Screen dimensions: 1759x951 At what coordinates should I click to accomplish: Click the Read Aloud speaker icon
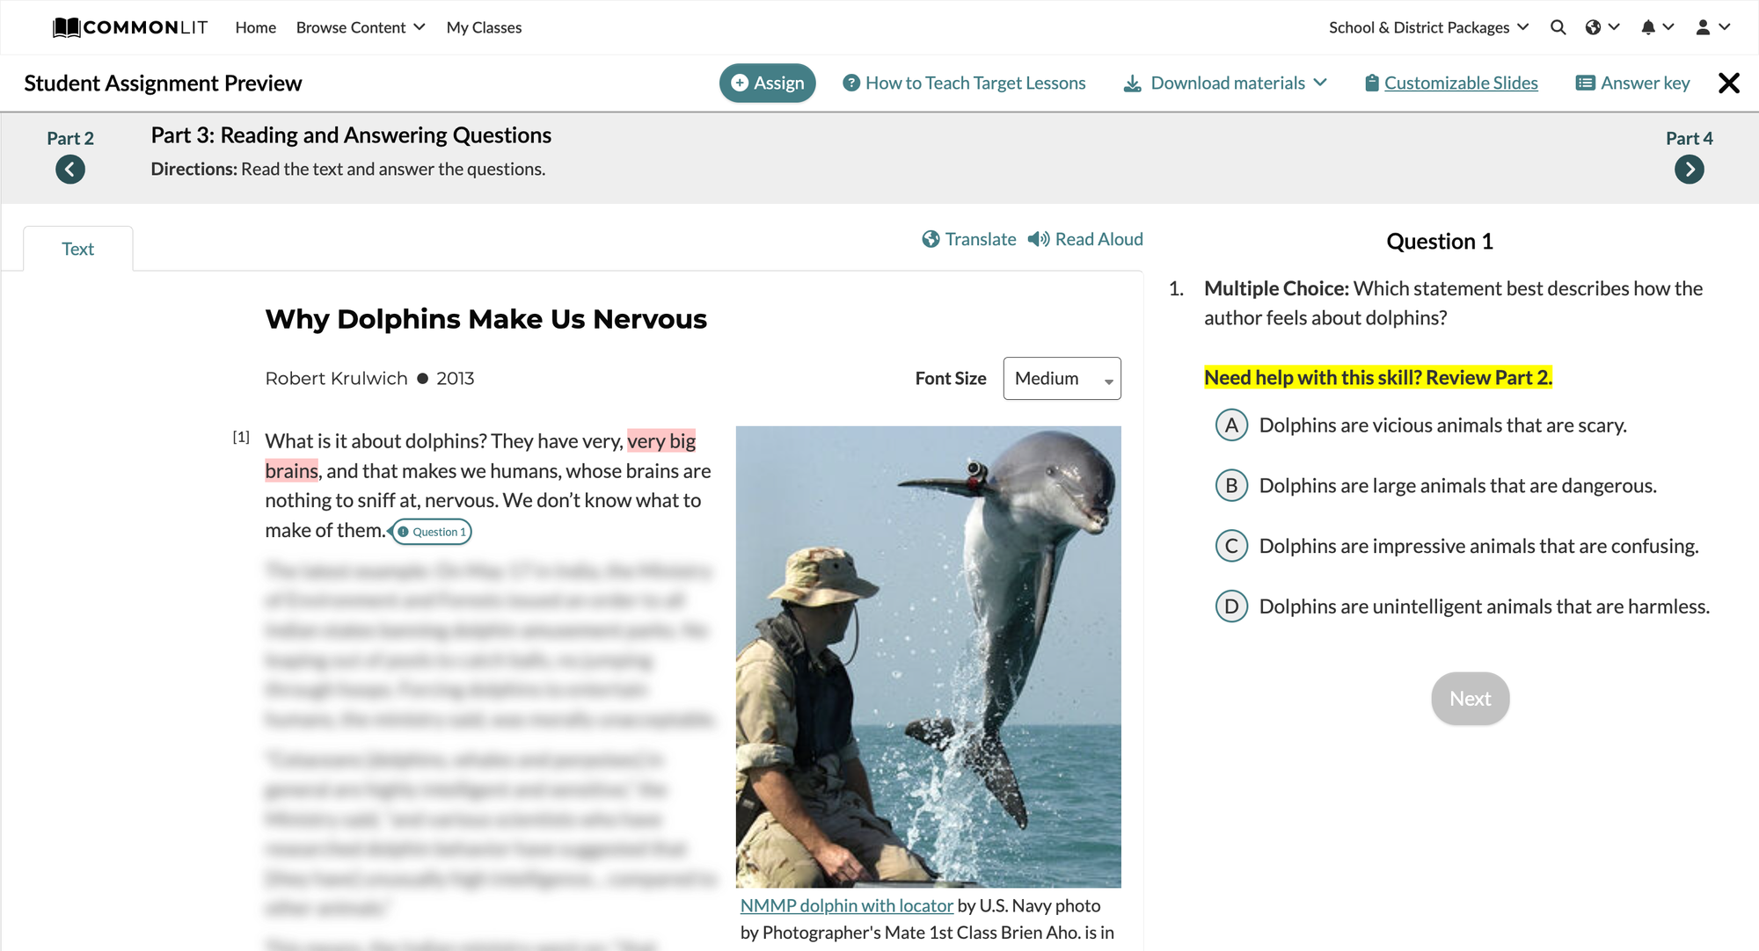tap(1039, 239)
